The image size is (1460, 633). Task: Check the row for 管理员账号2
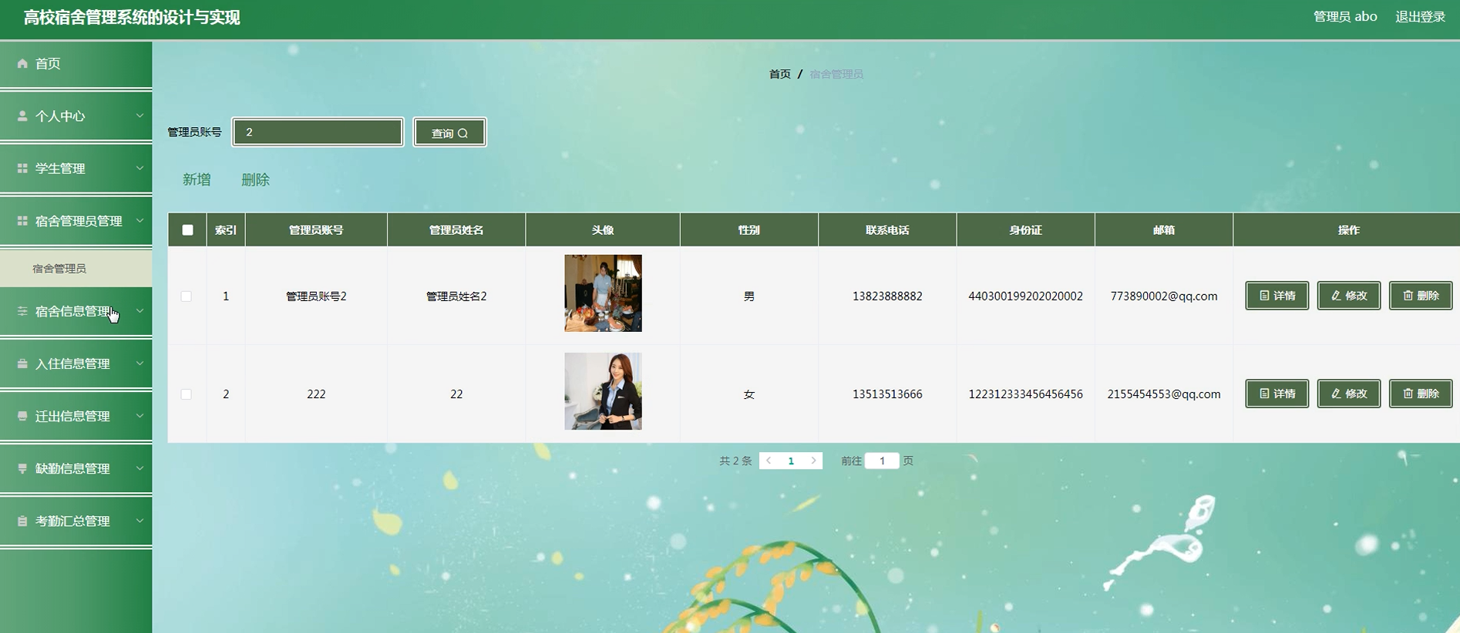coord(187,296)
